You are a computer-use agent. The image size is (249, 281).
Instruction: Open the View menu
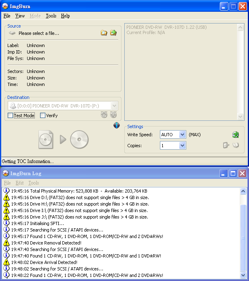click(x=20, y=16)
